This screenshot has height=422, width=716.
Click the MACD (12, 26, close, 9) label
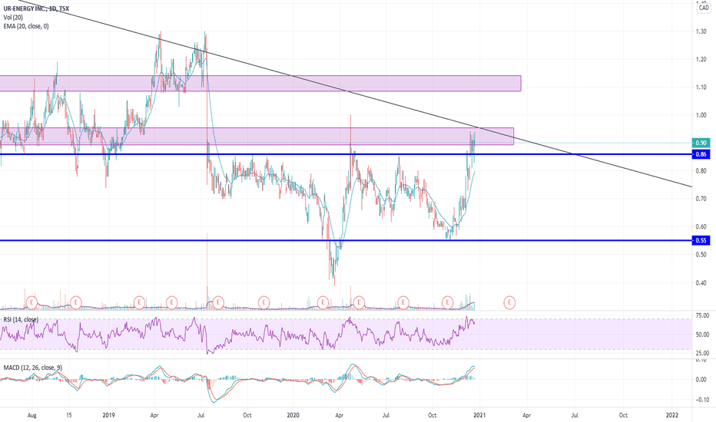(x=32, y=368)
